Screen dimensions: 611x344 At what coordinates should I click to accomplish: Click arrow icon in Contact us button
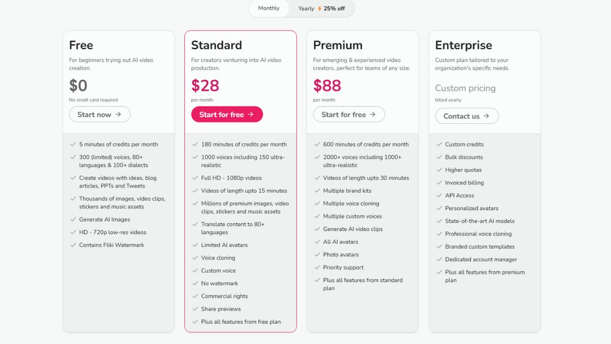click(486, 116)
